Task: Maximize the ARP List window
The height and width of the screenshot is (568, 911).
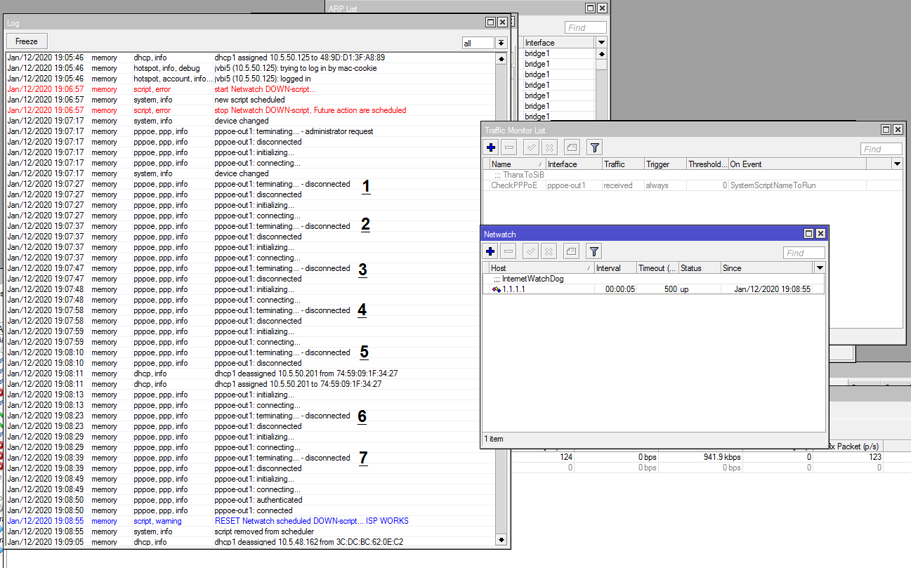Action: click(591, 8)
